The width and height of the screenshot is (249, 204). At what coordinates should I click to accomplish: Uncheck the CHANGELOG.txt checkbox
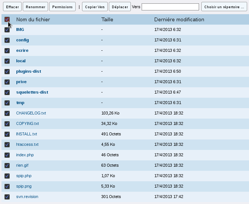(x=7, y=113)
